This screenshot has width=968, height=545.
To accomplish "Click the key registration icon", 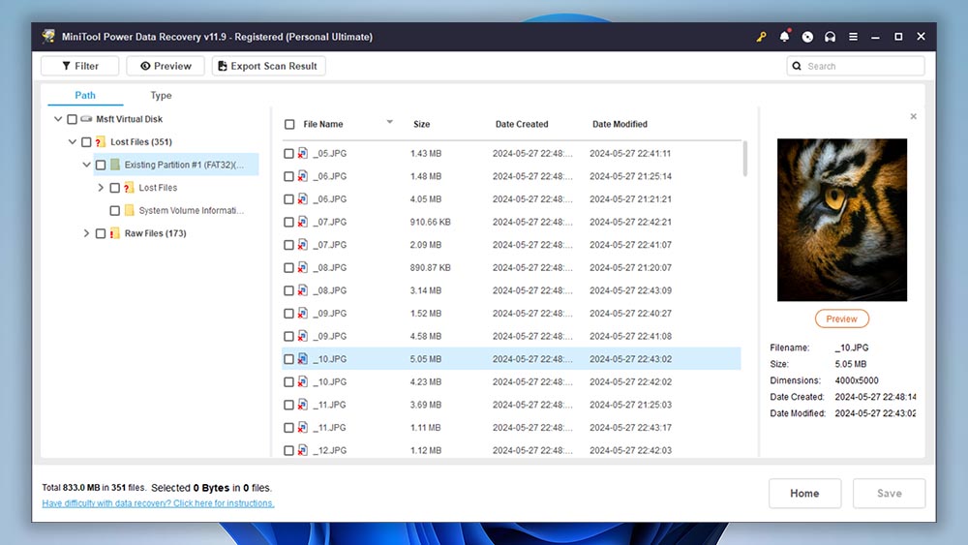I will tap(761, 37).
